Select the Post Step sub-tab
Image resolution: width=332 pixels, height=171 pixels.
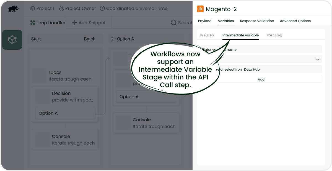274,35
